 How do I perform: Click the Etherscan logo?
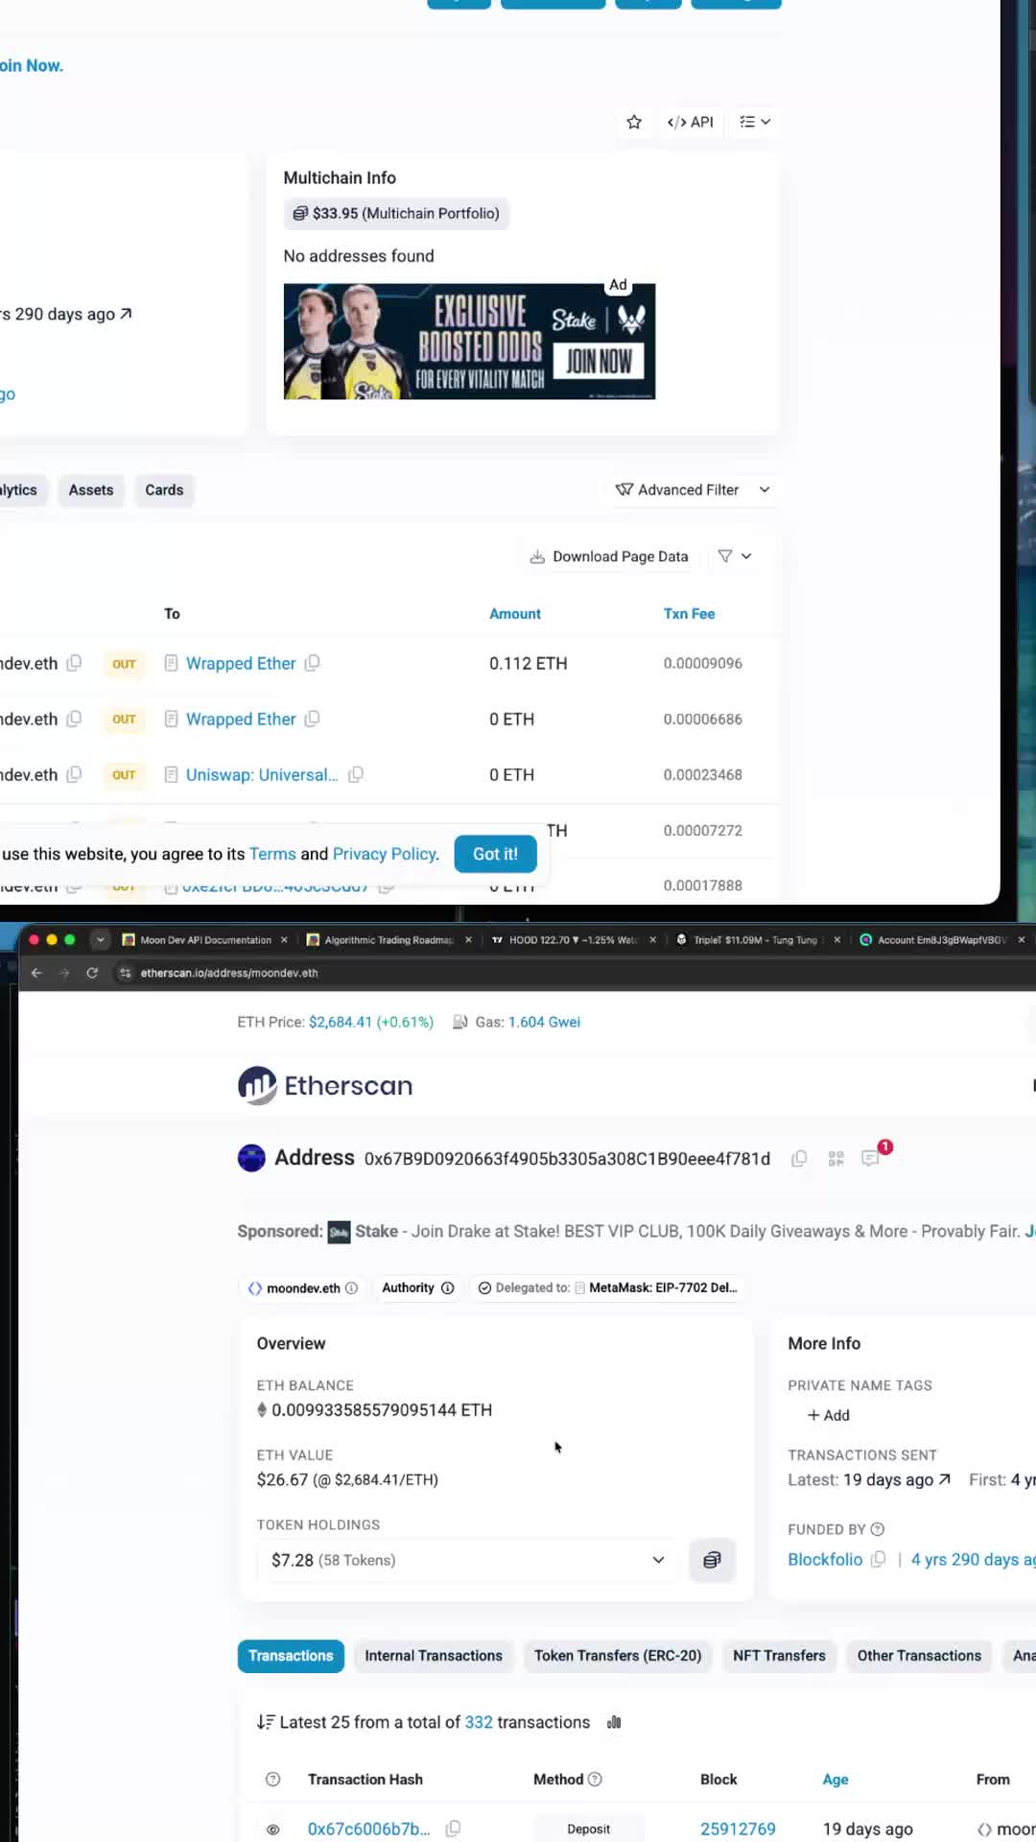[x=325, y=1086]
